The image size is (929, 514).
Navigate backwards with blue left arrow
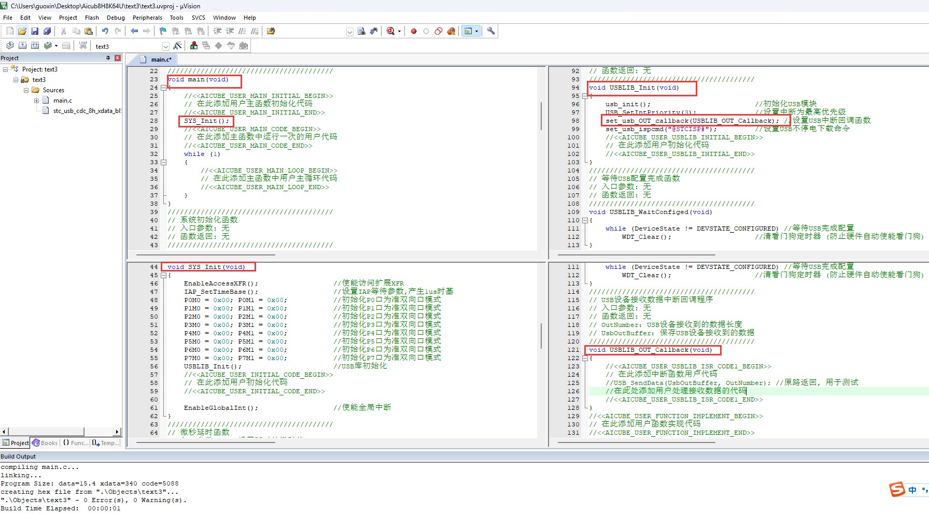(x=134, y=31)
